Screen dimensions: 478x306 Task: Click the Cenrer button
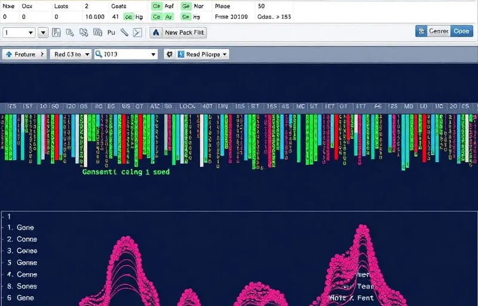439,31
